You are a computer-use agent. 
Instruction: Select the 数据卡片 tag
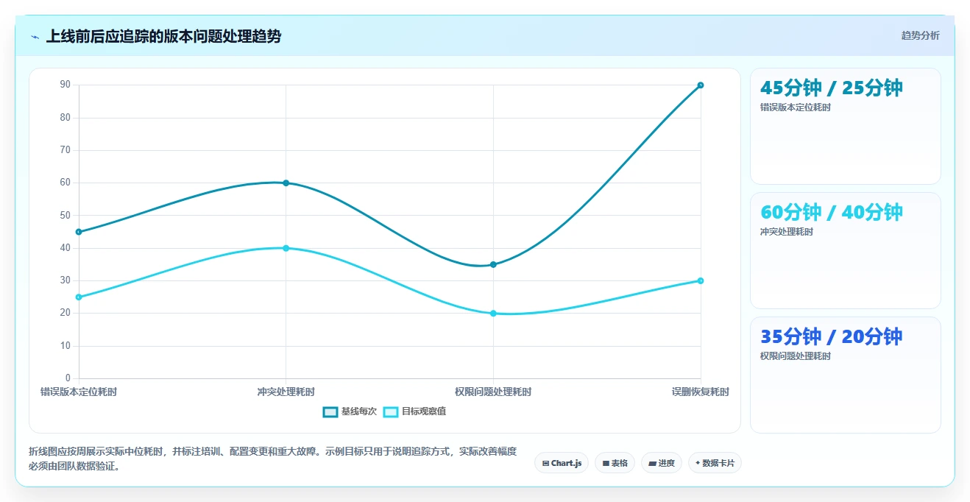(x=715, y=463)
